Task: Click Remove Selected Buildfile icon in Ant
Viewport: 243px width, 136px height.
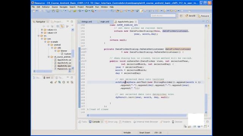Action: coord(68,82)
